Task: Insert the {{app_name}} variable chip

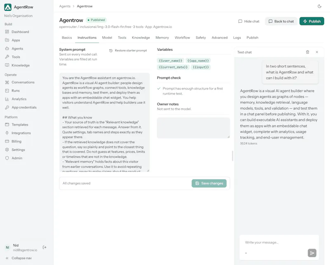Action: point(198,61)
